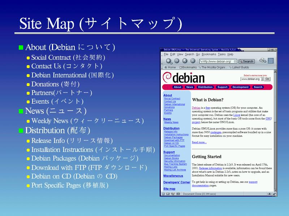Click the Forward arrow navigation button
Screen dimensions: 289x216
(x=177, y=61)
